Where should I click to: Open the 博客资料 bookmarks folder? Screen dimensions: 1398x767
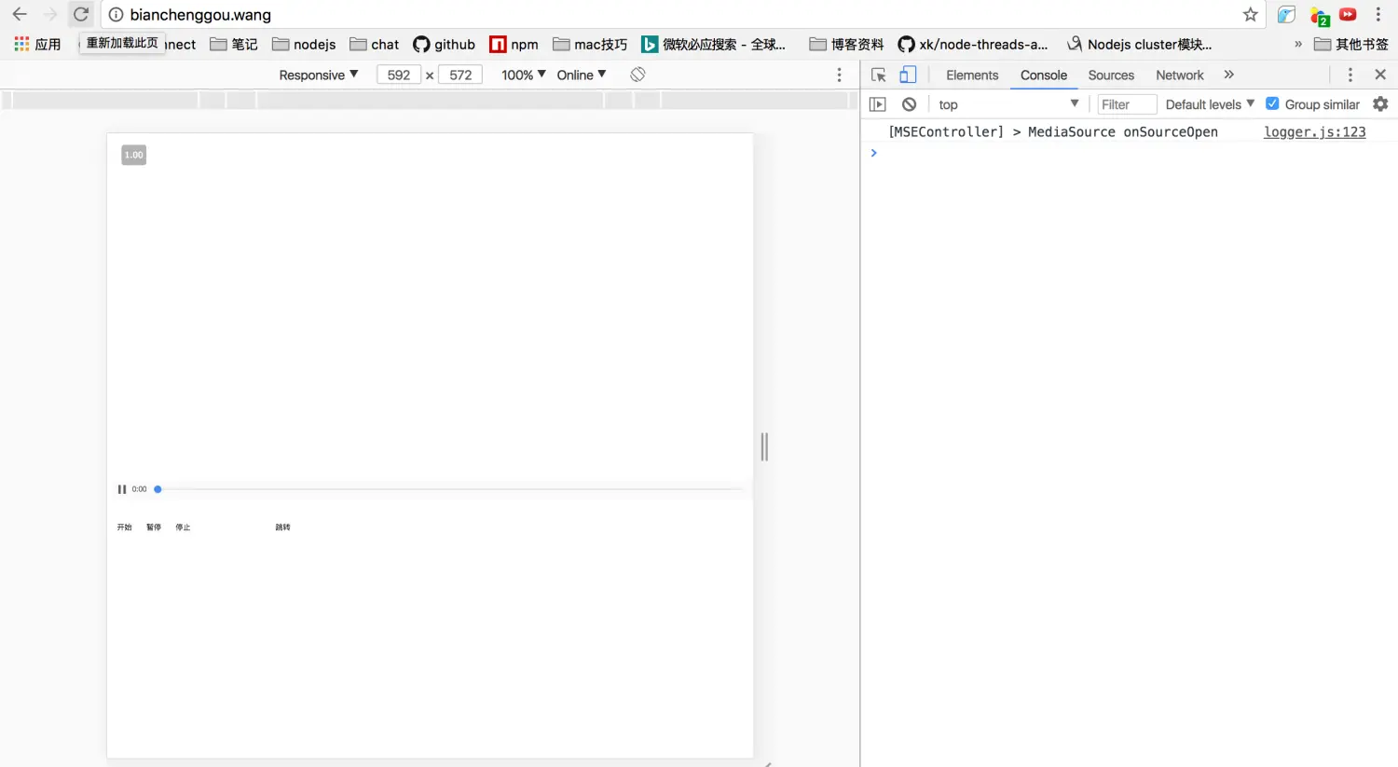[x=846, y=44]
